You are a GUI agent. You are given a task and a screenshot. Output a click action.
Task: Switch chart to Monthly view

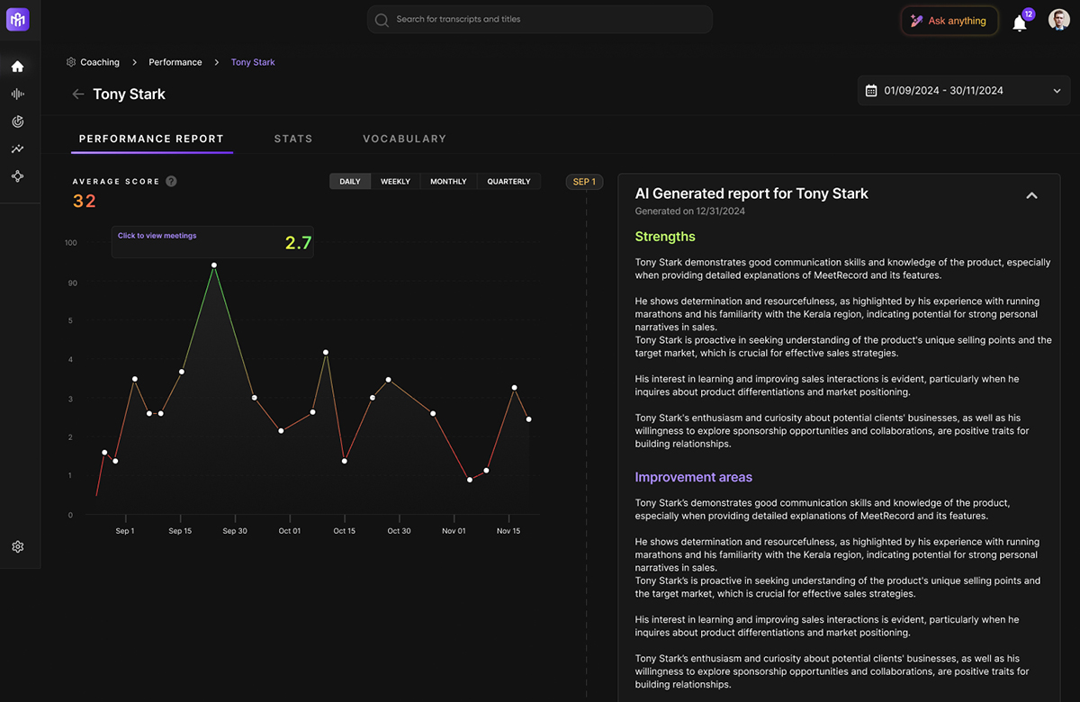pyautogui.click(x=448, y=182)
